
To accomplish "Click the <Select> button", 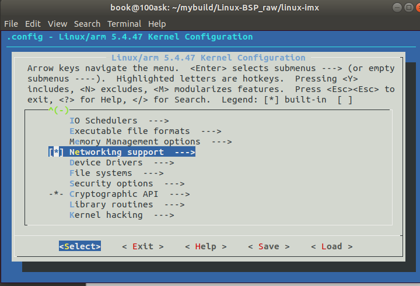I will coord(80,246).
